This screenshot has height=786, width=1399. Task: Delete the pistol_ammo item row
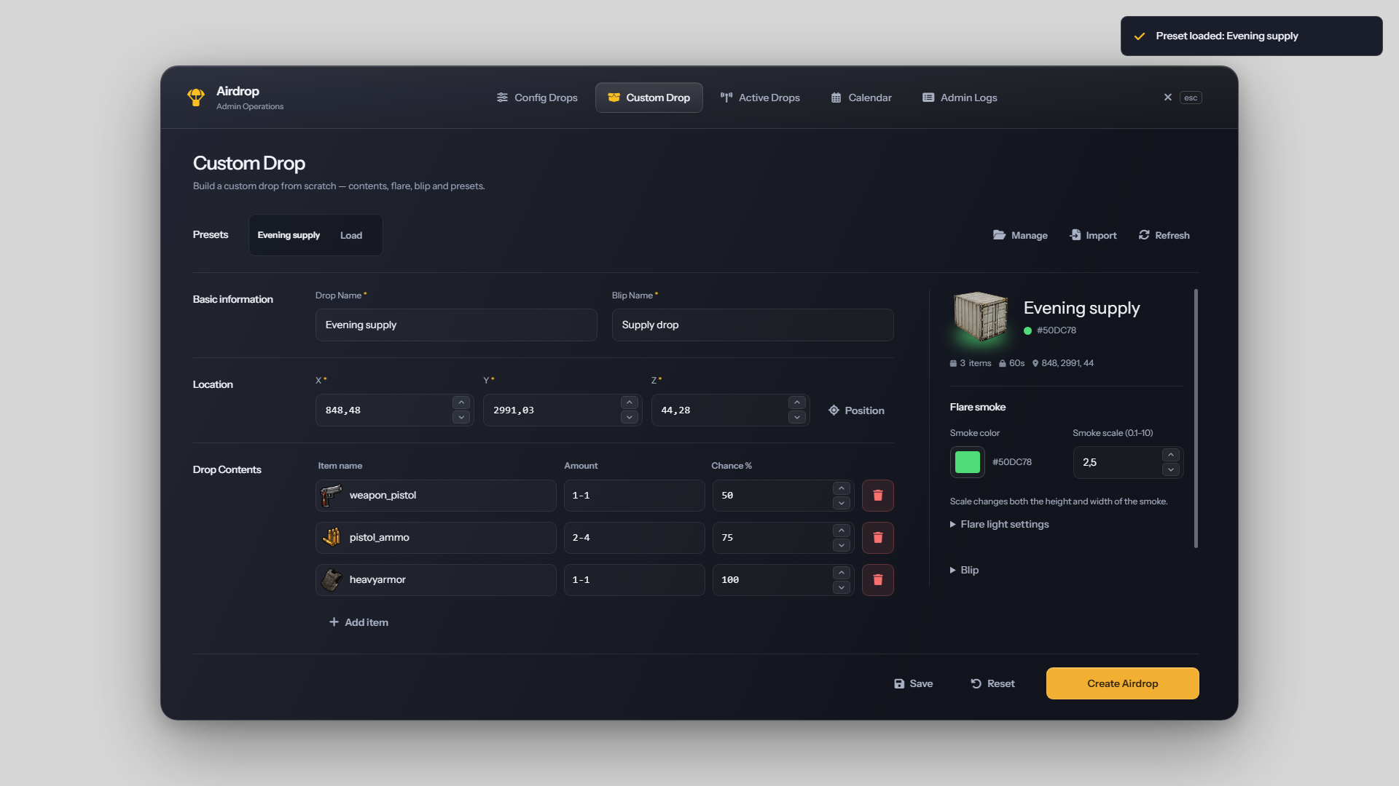coord(877,538)
